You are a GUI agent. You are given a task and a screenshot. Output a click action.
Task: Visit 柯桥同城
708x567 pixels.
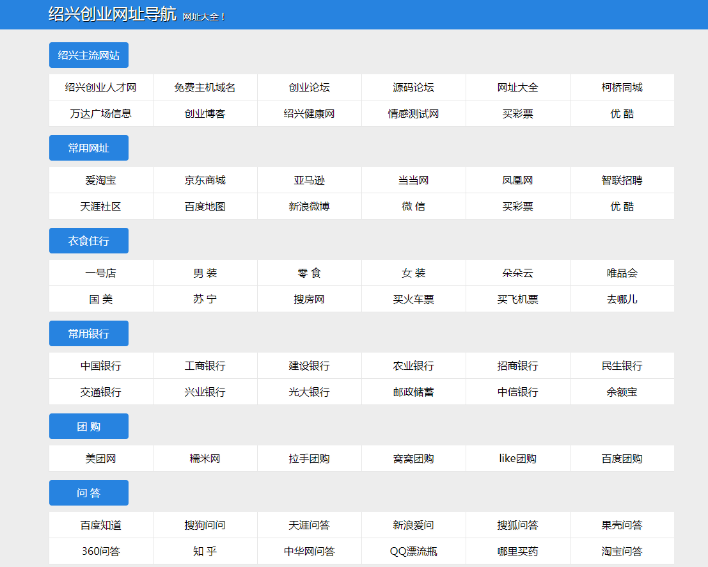point(622,87)
